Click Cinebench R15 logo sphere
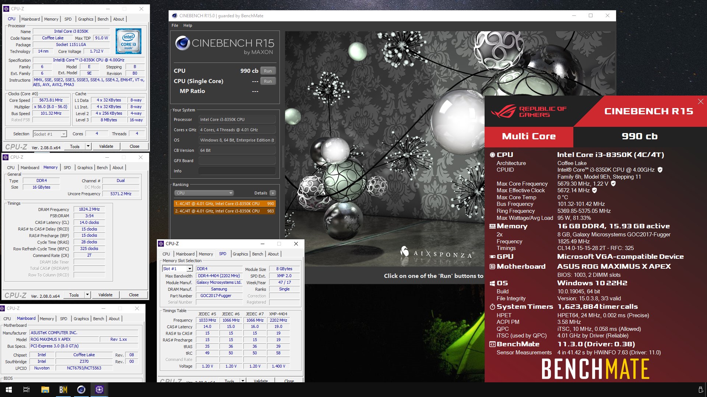 (182, 43)
